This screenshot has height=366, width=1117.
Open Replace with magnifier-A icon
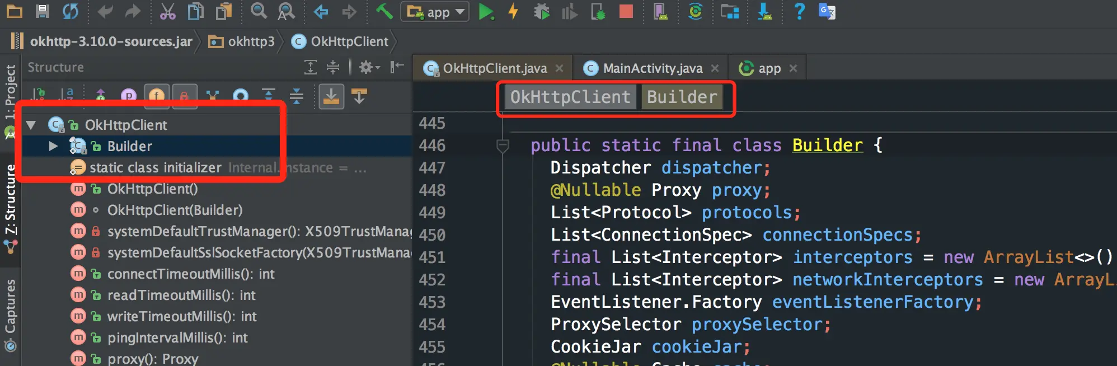coord(287,11)
